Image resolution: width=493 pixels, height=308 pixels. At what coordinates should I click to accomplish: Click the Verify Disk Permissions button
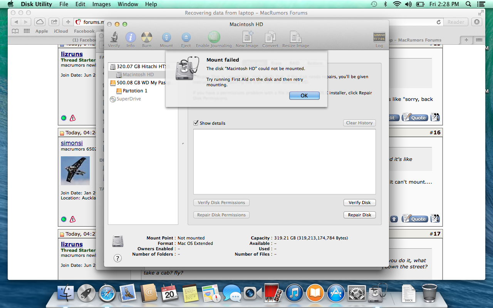[x=221, y=203]
